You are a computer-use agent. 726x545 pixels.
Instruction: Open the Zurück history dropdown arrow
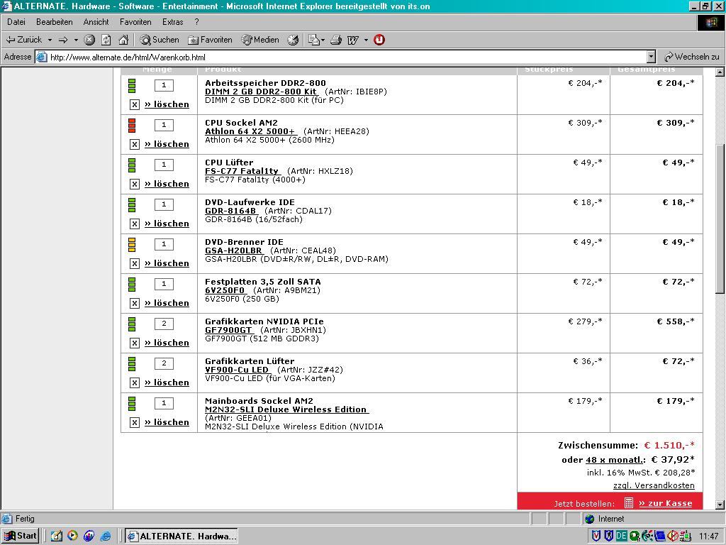(50, 40)
